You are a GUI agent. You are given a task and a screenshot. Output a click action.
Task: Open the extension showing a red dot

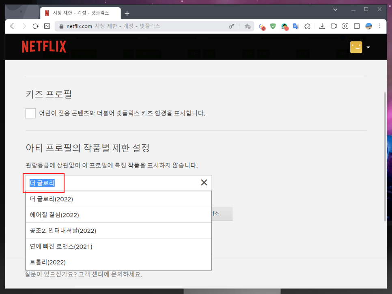click(x=284, y=26)
